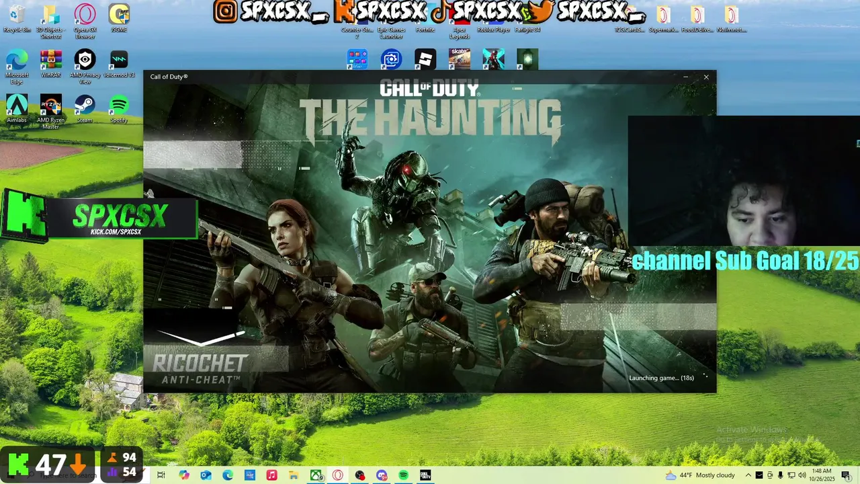Open Outlook from the taskbar

pyautogui.click(x=206, y=475)
